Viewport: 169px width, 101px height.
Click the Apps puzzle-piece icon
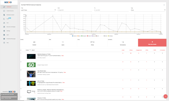tap(4, 35)
